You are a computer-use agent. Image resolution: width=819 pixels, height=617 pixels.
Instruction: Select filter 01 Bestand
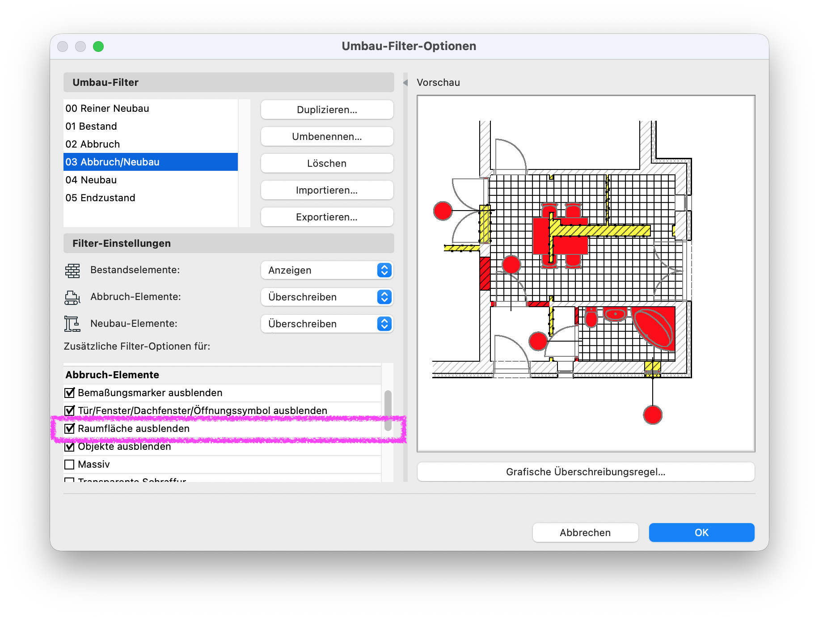(151, 126)
